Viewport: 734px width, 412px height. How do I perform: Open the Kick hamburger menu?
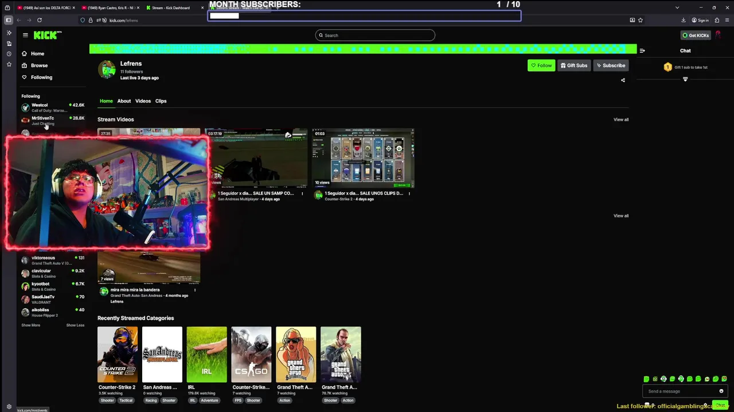[x=25, y=35]
